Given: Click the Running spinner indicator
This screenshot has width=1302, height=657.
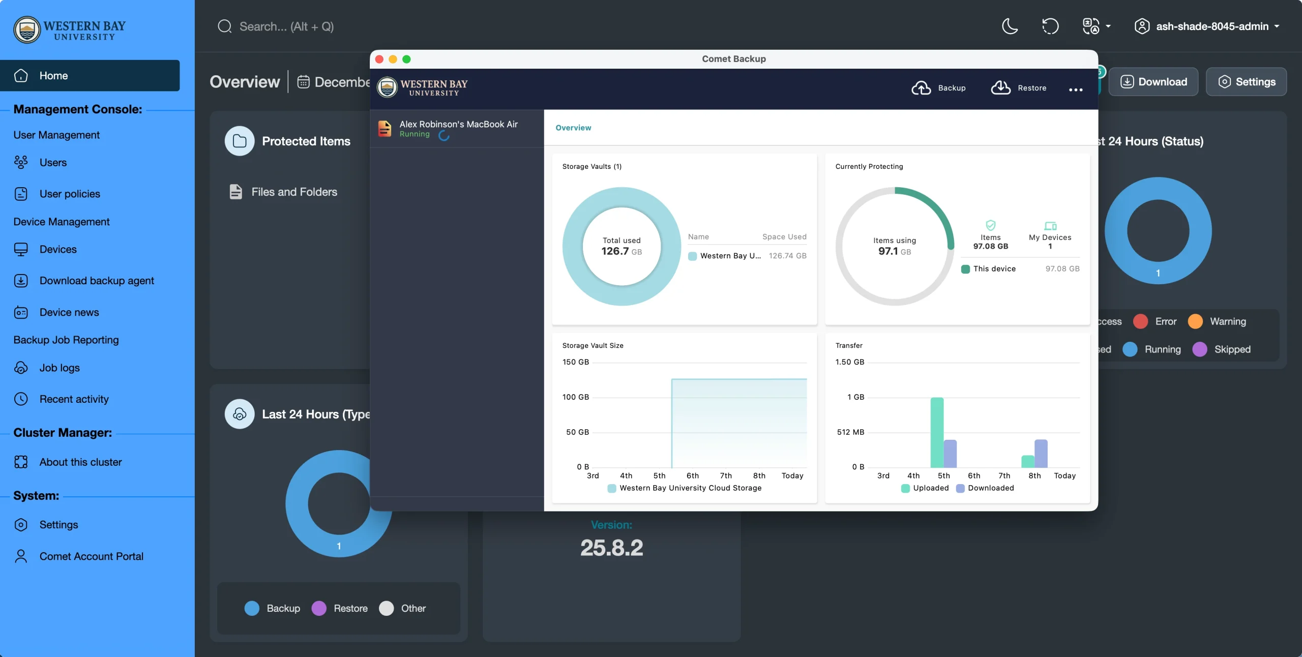Looking at the screenshot, I should tap(444, 135).
